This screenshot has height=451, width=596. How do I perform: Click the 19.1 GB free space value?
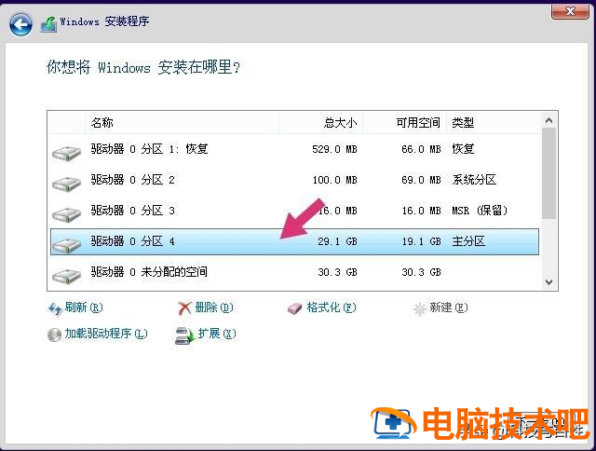[x=422, y=241]
